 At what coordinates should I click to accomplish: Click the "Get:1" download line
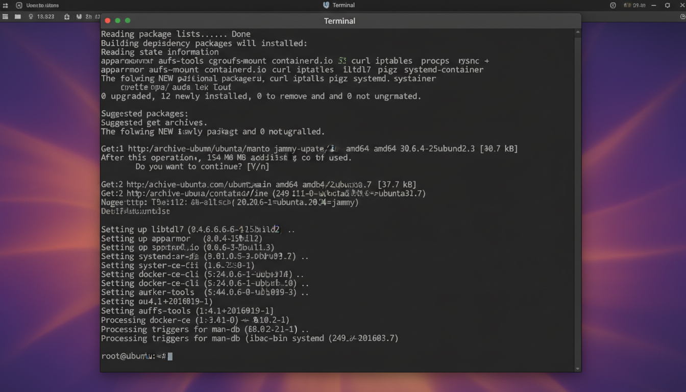click(309, 149)
